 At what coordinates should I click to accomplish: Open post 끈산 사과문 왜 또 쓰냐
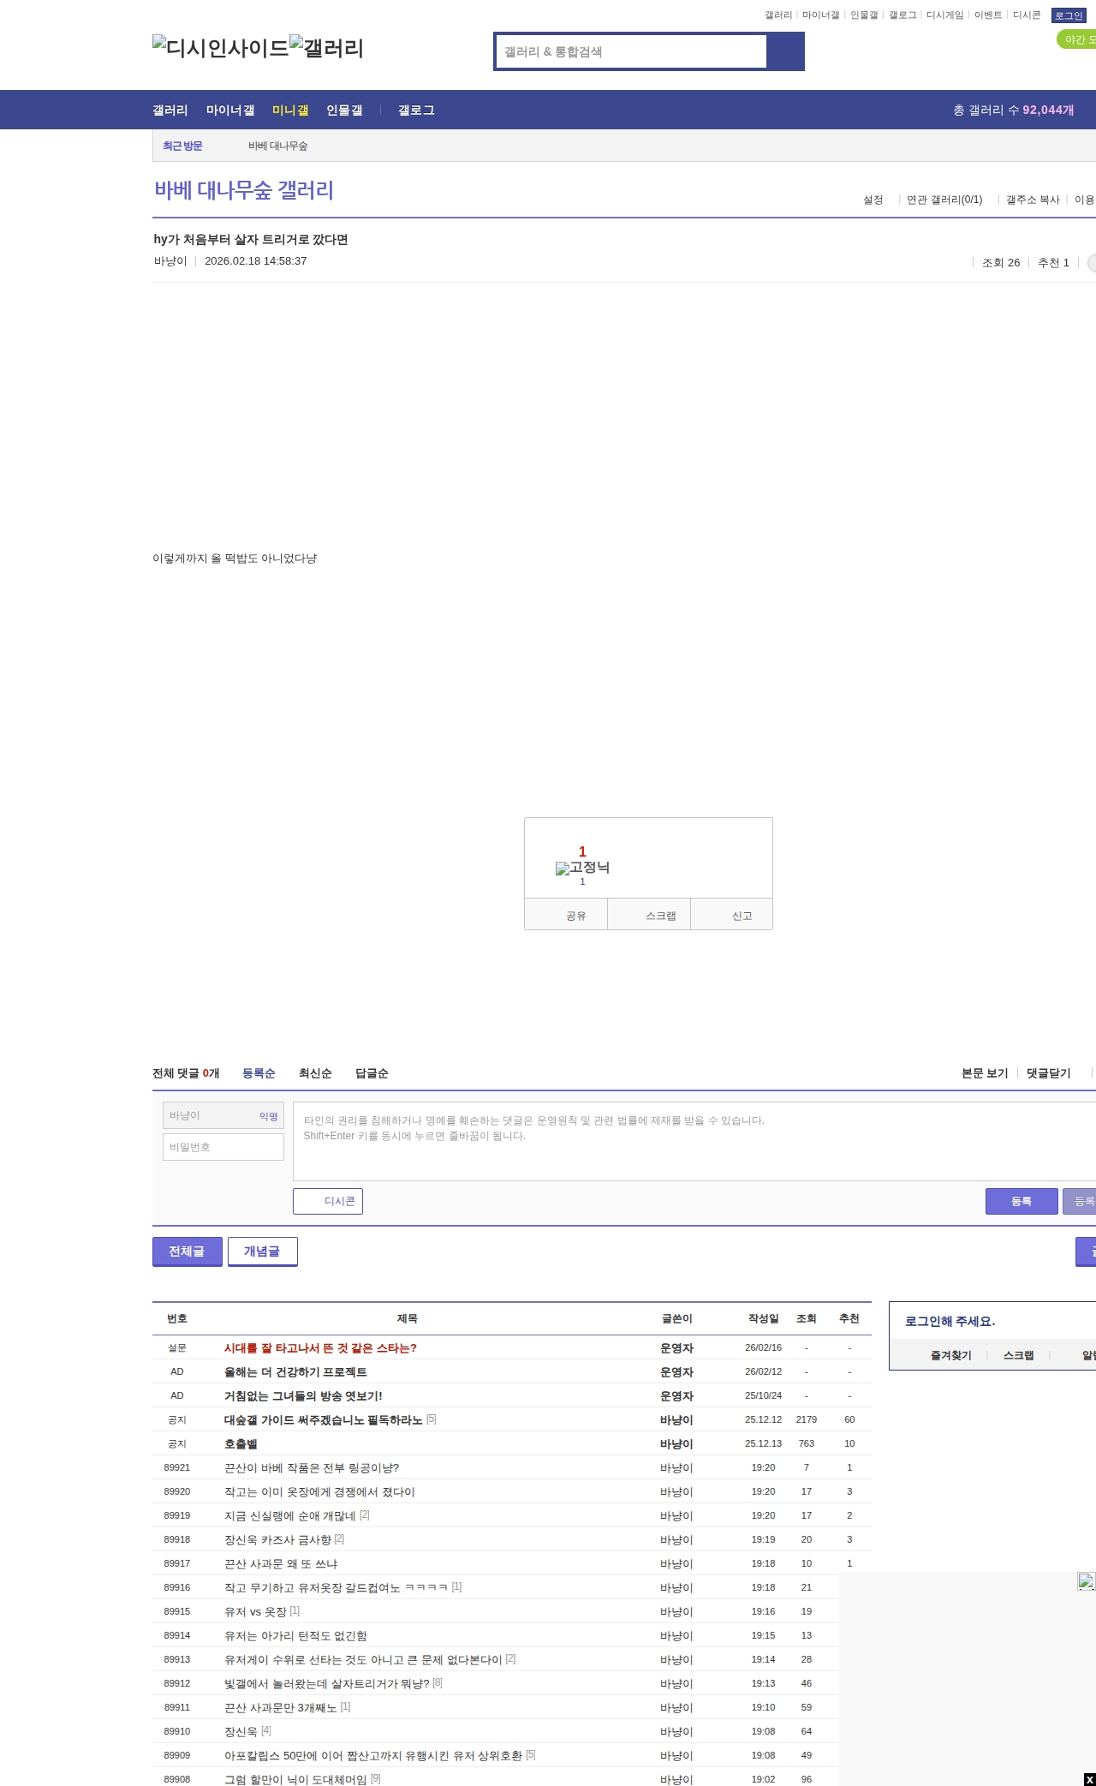click(281, 1563)
